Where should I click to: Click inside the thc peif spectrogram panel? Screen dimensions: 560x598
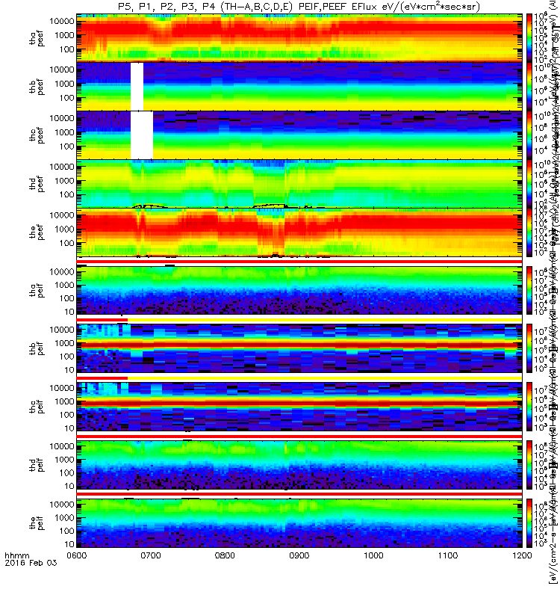(x=299, y=407)
